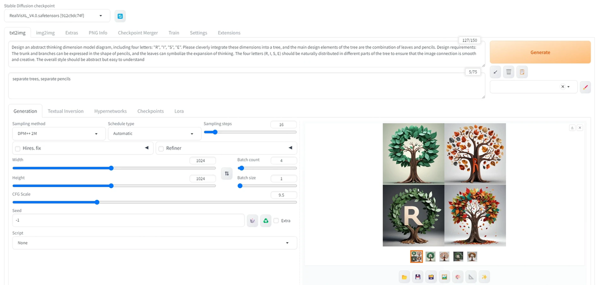This screenshot has width=596, height=285.
Task: Click the large R wreath gallery image
Action: (x=413, y=215)
